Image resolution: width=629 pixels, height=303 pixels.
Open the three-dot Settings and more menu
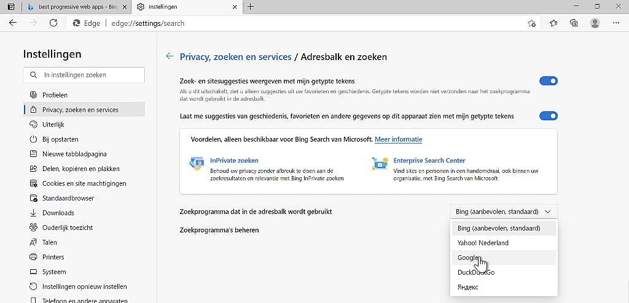pos(616,23)
